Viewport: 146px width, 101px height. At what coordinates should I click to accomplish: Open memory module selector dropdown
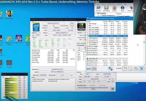[x=81, y=46]
